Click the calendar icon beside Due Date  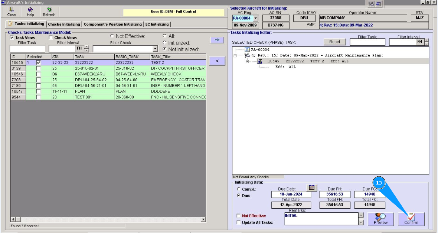[312, 187]
